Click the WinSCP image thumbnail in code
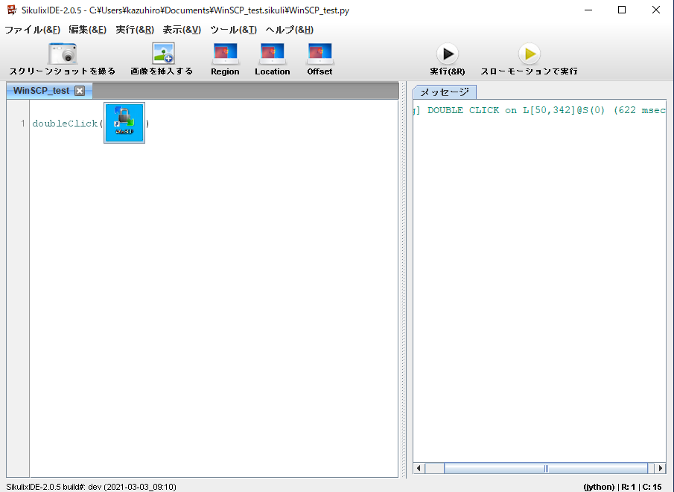The height and width of the screenshot is (492, 674). coord(124,123)
